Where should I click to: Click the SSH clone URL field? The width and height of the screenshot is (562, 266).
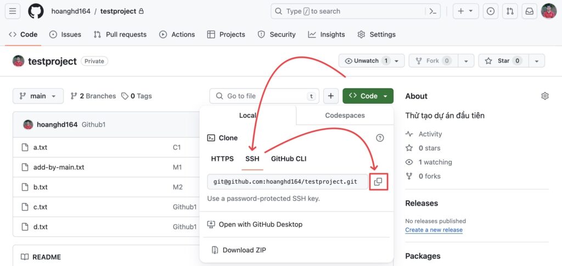288,182
